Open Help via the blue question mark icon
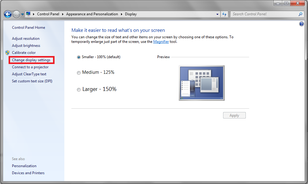The width and height of the screenshot is (308, 184). click(x=301, y=24)
